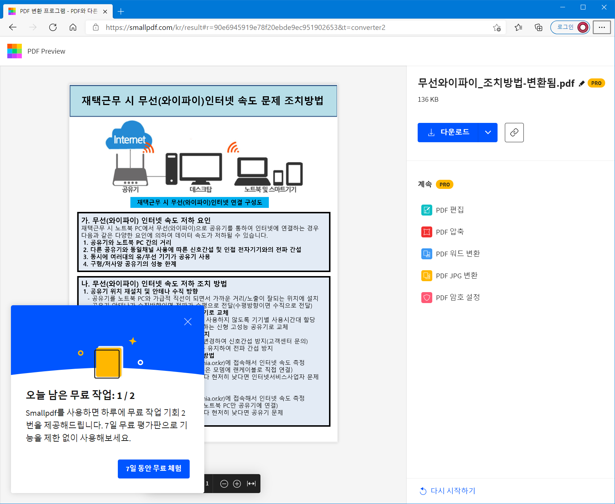Open a new browser tab
Image resolution: width=615 pixels, height=504 pixels.
click(121, 11)
